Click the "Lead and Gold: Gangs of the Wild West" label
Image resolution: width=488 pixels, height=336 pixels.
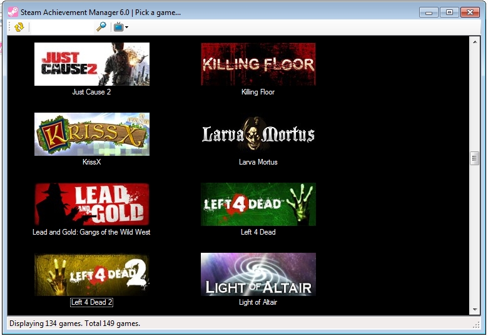92,232
